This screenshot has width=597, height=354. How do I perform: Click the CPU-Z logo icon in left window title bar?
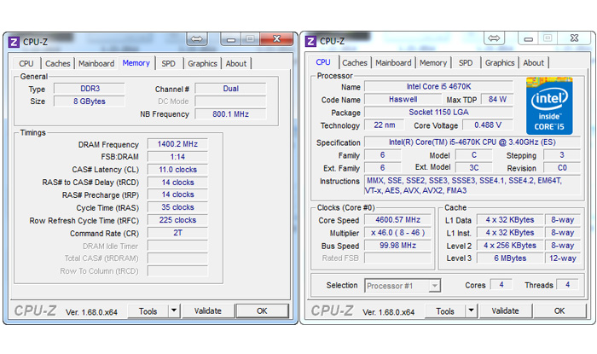14,42
